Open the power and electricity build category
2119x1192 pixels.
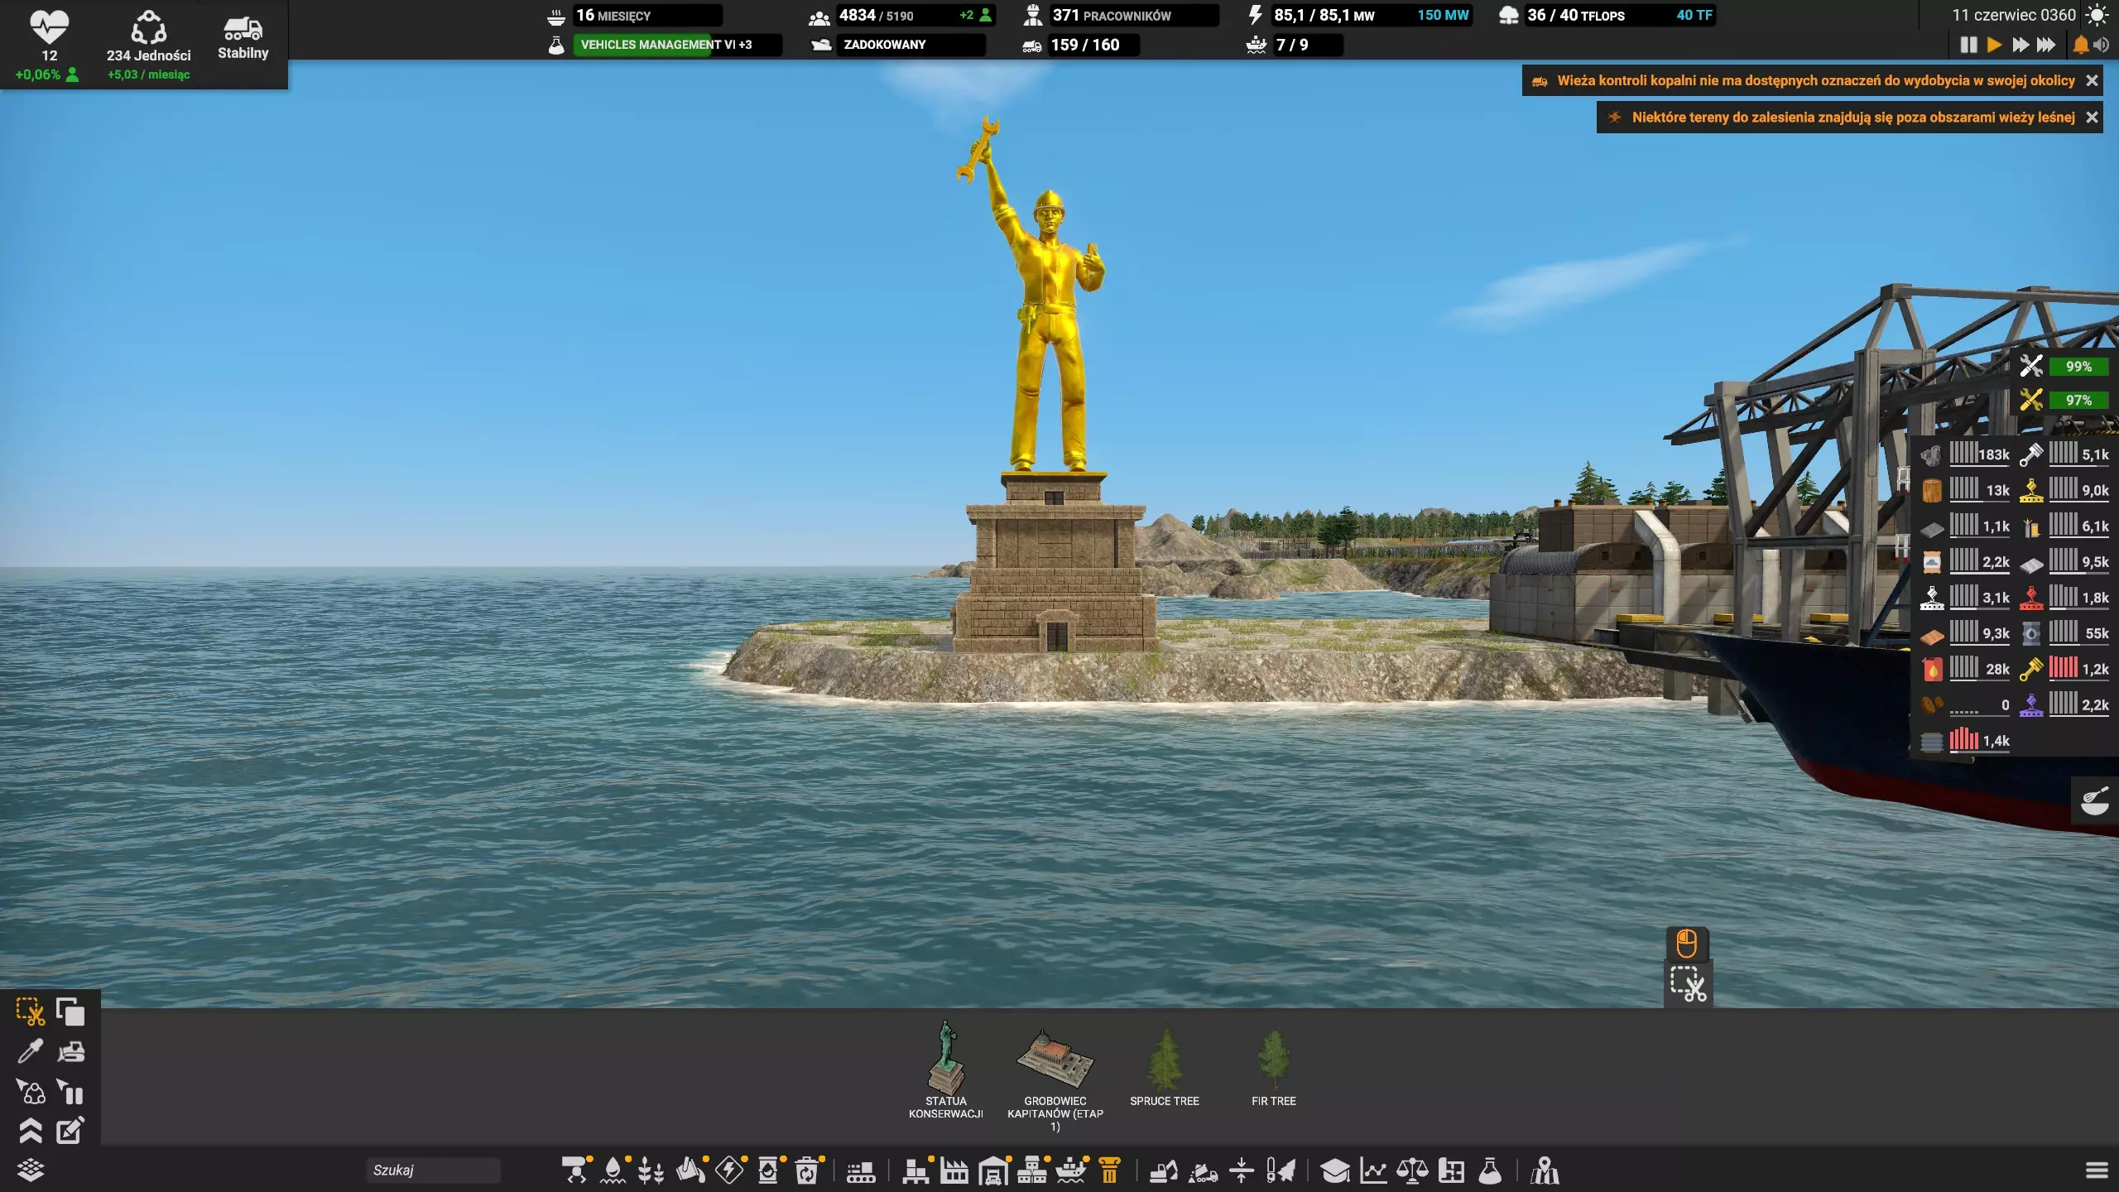tap(730, 1170)
